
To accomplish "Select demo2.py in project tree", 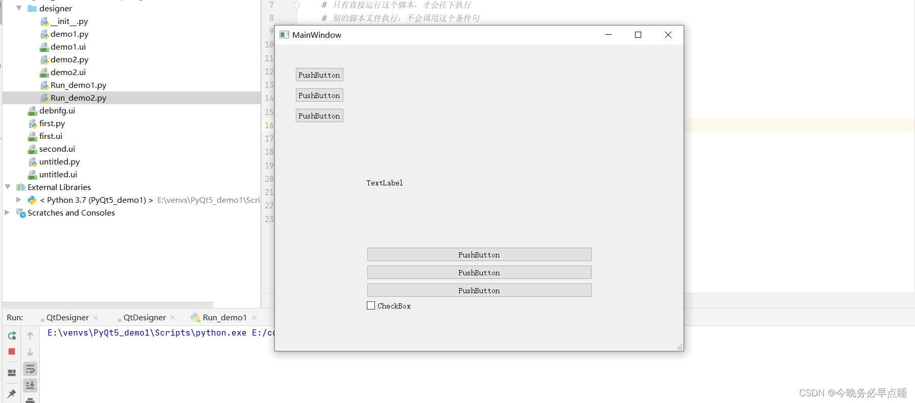I will tap(69, 60).
